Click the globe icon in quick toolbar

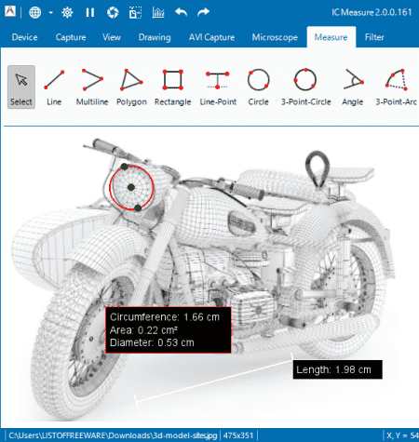tap(34, 13)
